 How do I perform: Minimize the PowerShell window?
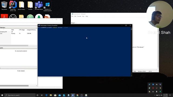[122, 25]
